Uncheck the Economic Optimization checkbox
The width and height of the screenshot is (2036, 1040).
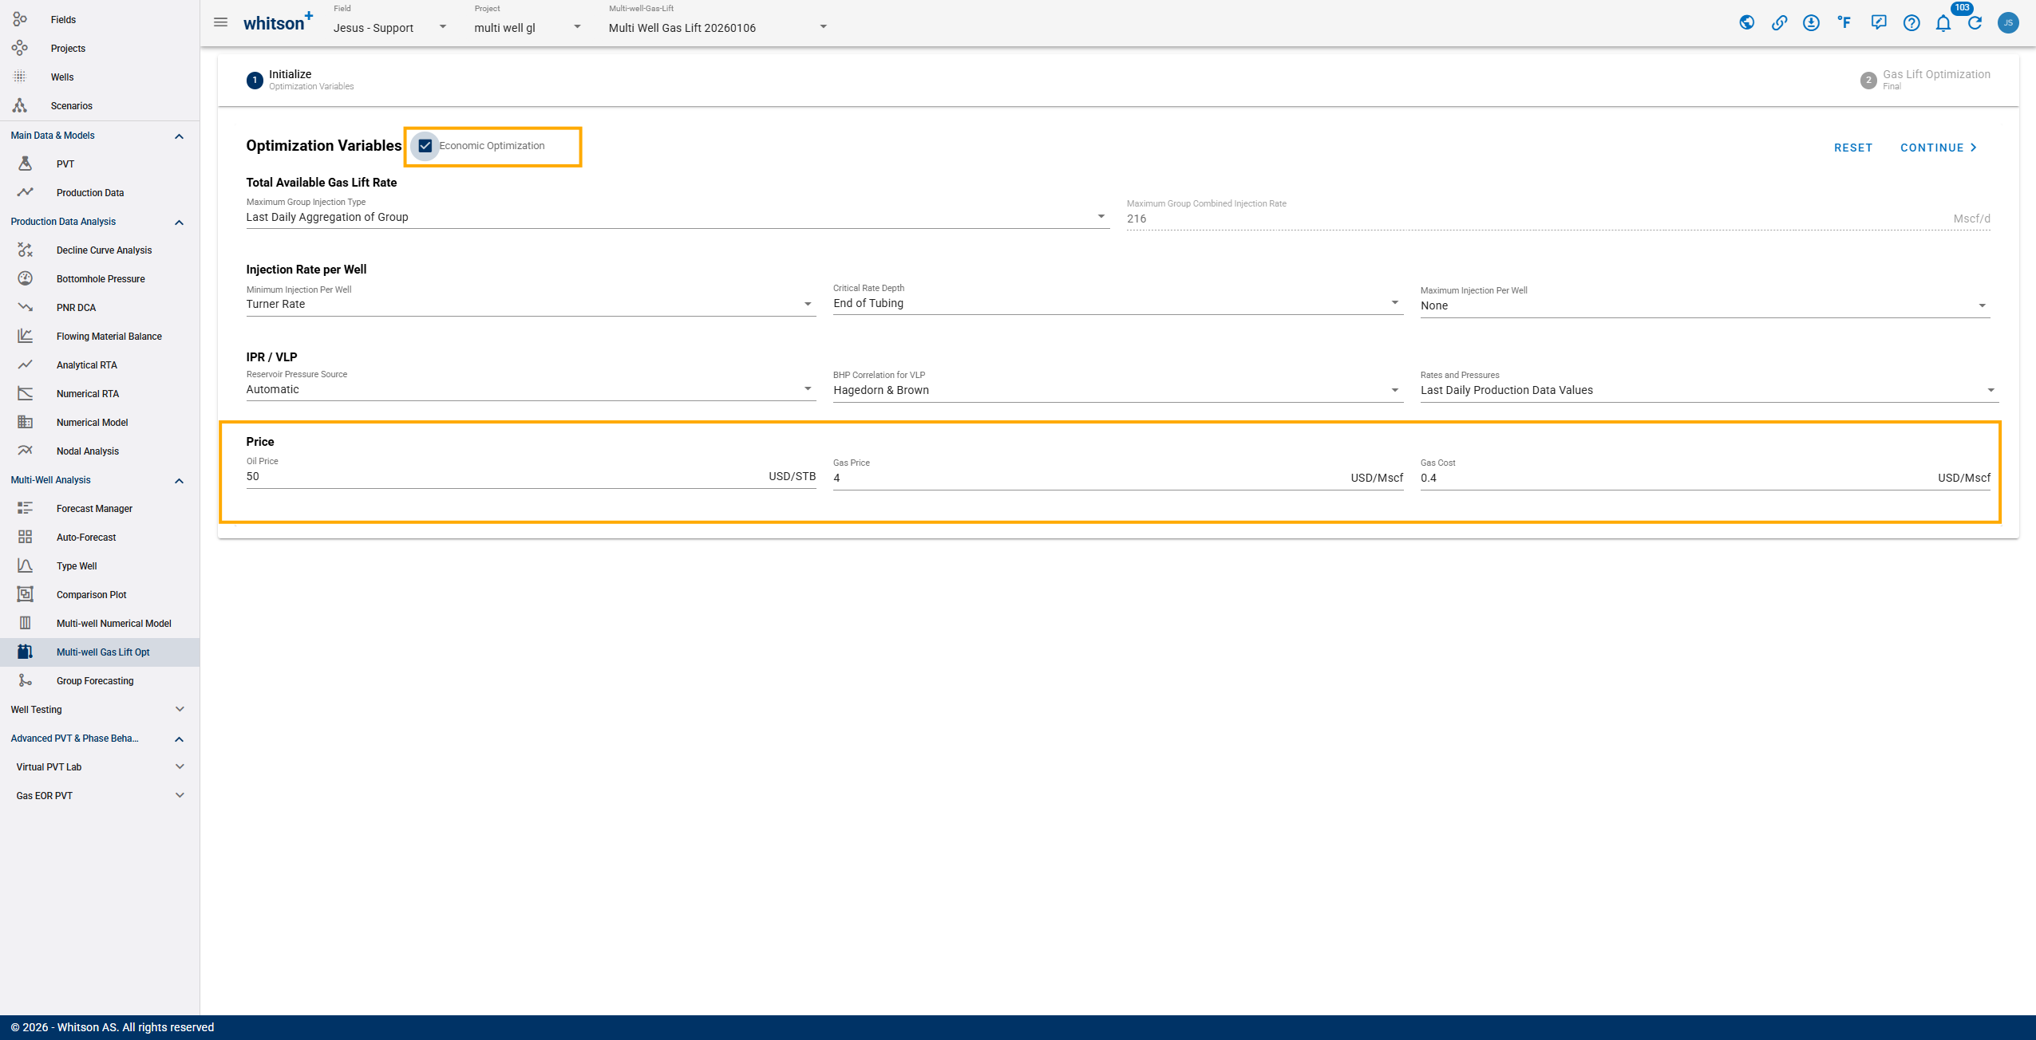tap(425, 146)
